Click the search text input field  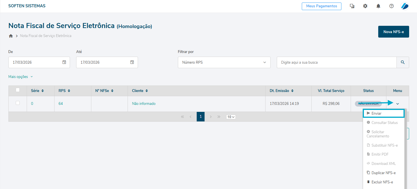click(x=336, y=62)
